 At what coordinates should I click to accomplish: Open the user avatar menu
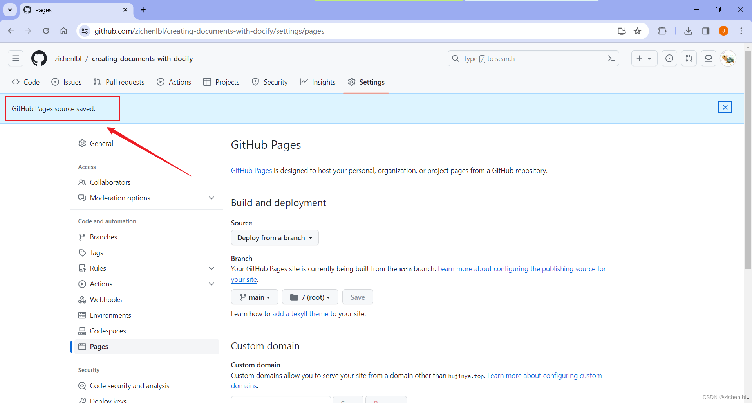[x=728, y=58]
